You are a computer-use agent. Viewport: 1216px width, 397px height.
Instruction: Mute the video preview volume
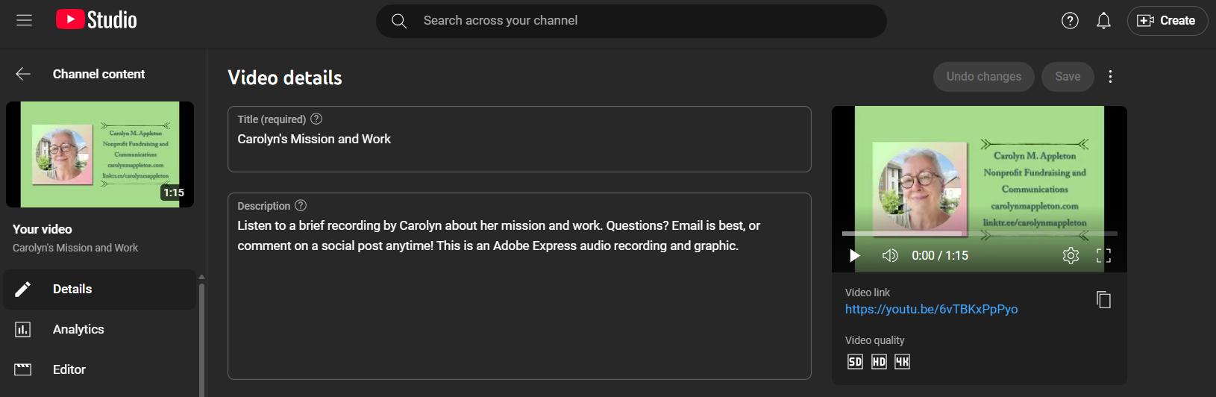click(890, 255)
